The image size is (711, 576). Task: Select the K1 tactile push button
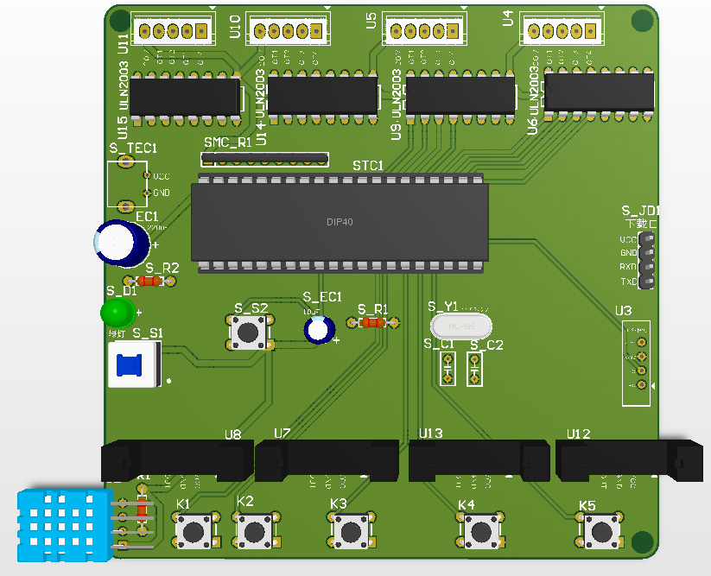tap(195, 530)
